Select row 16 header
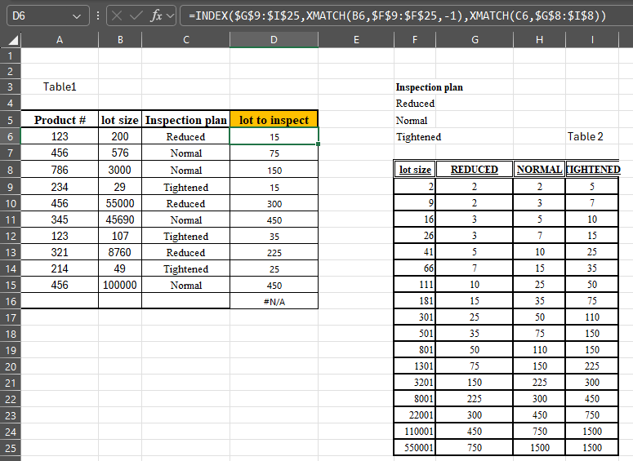Image resolution: width=633 pixels, height=461 pixels. click(10, 301)
